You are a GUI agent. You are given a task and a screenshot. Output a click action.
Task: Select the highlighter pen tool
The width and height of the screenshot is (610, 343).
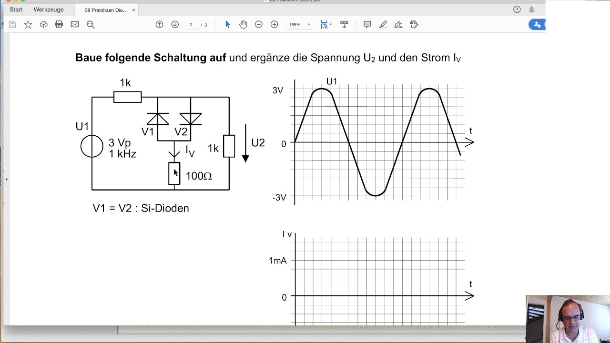tap(383, 24)
